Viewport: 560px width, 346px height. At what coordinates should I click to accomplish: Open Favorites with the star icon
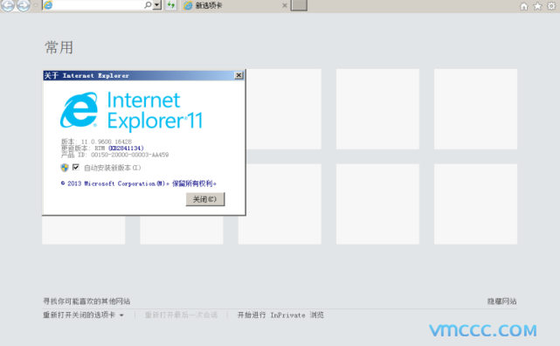pyautogui.click(x=538, y=6)
